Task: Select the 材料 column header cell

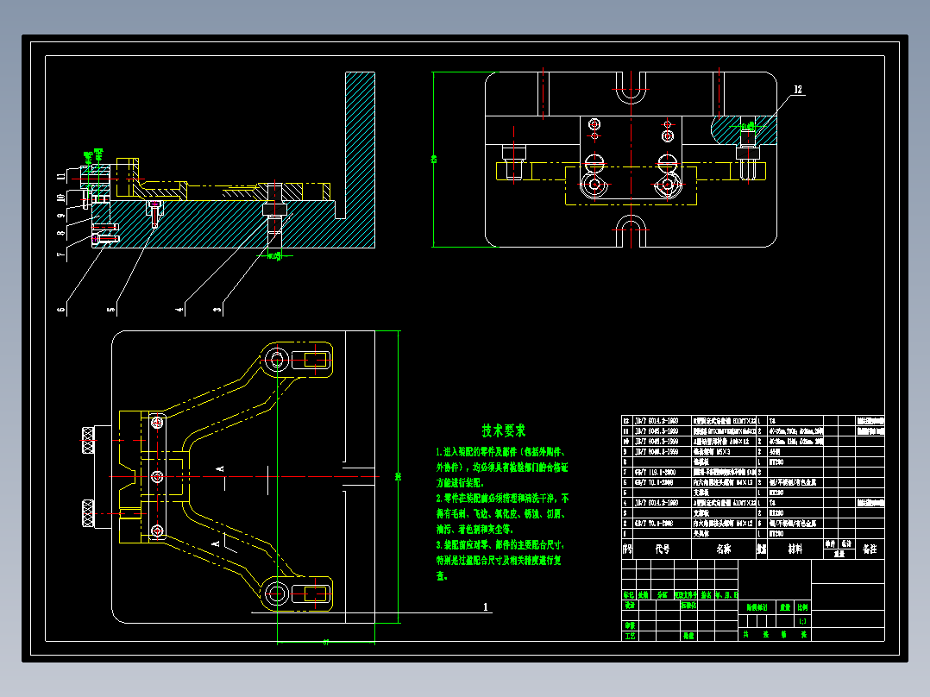Action: (x=795, y=549)
